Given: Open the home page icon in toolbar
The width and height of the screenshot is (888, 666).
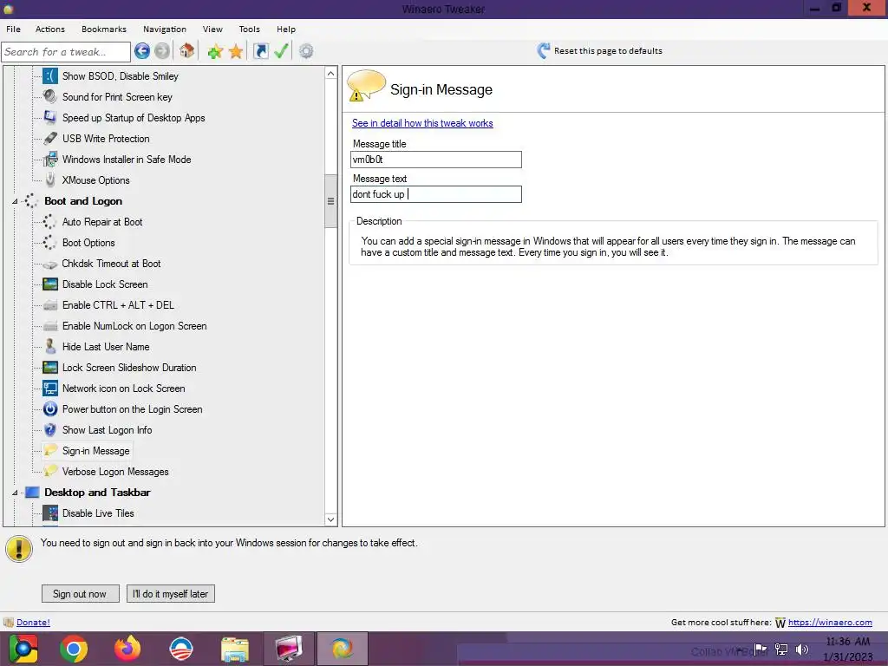Looking at the screenshot, I should [187, 51].
